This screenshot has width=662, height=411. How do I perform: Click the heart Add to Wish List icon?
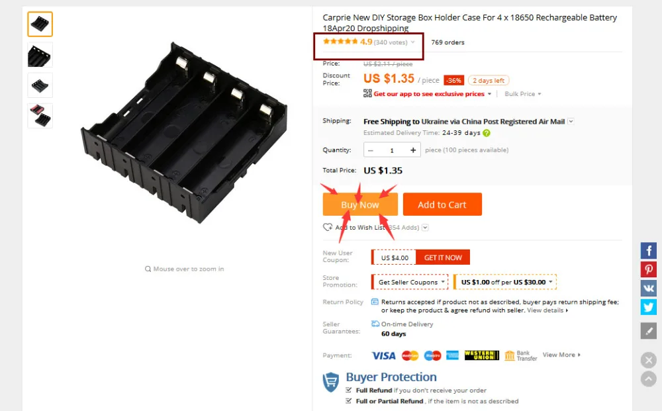pos(328,227)
